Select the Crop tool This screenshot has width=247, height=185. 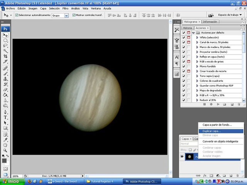pos(5,56)
